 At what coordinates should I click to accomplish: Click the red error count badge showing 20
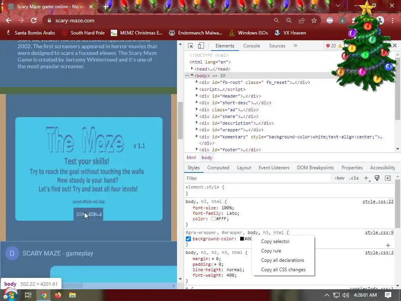coord(331,46)
